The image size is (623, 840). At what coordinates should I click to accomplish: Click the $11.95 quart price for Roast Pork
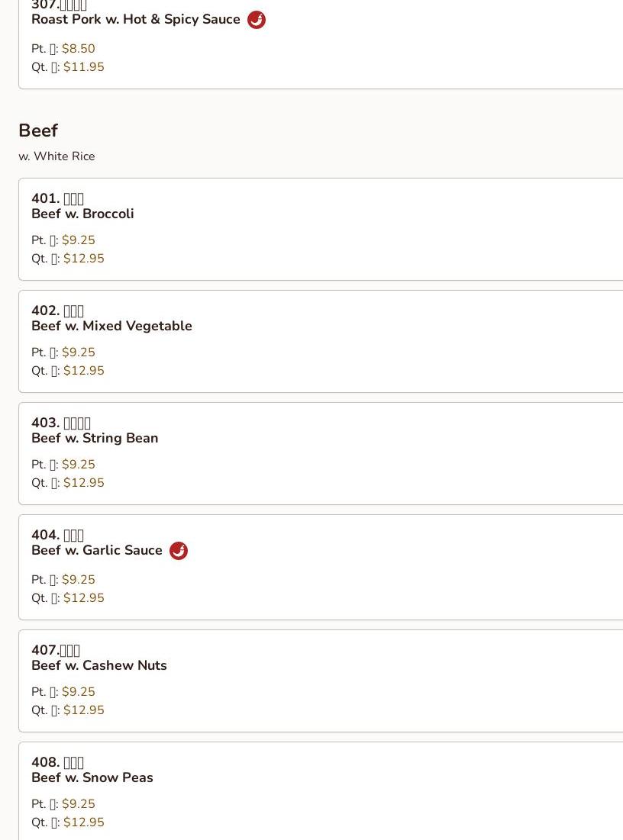[84, 67]
